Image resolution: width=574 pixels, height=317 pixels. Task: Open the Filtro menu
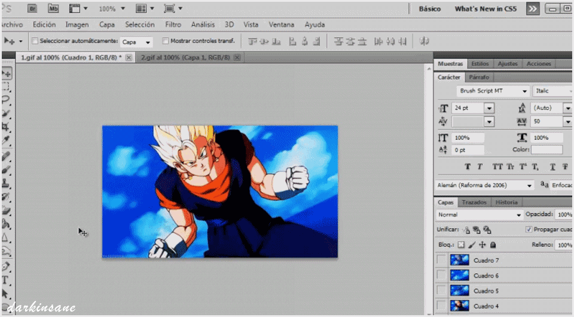tap(173, 24)
